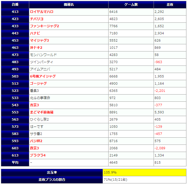Select machine name 番長3
The height and width of the screenshot is (184, 187).
[x=34, y=91]
